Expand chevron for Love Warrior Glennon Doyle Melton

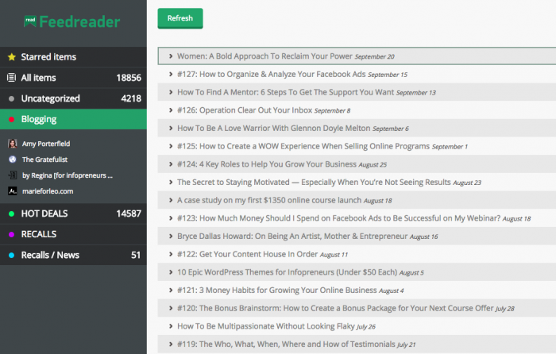(x=171, y=128)
